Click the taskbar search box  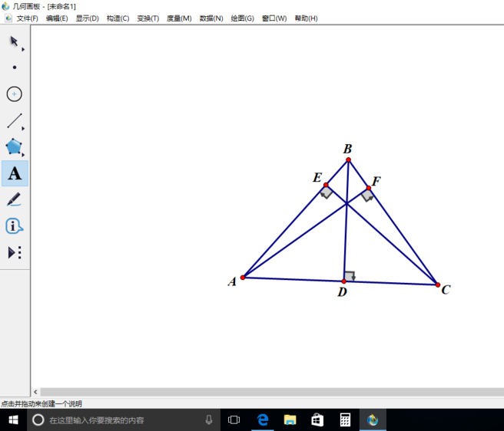tap(124, 419)
